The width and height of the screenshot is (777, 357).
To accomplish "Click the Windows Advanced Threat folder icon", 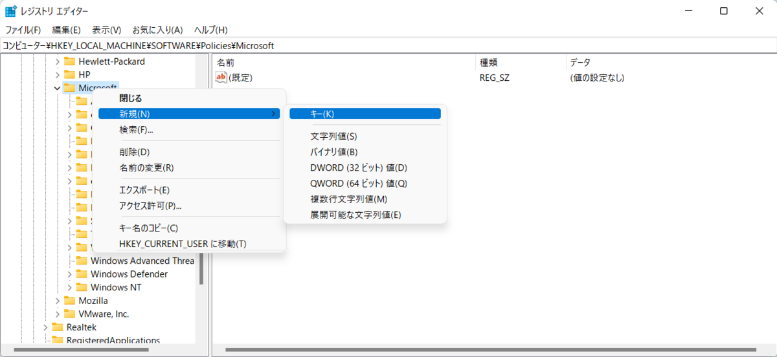I will click(82, 261).
